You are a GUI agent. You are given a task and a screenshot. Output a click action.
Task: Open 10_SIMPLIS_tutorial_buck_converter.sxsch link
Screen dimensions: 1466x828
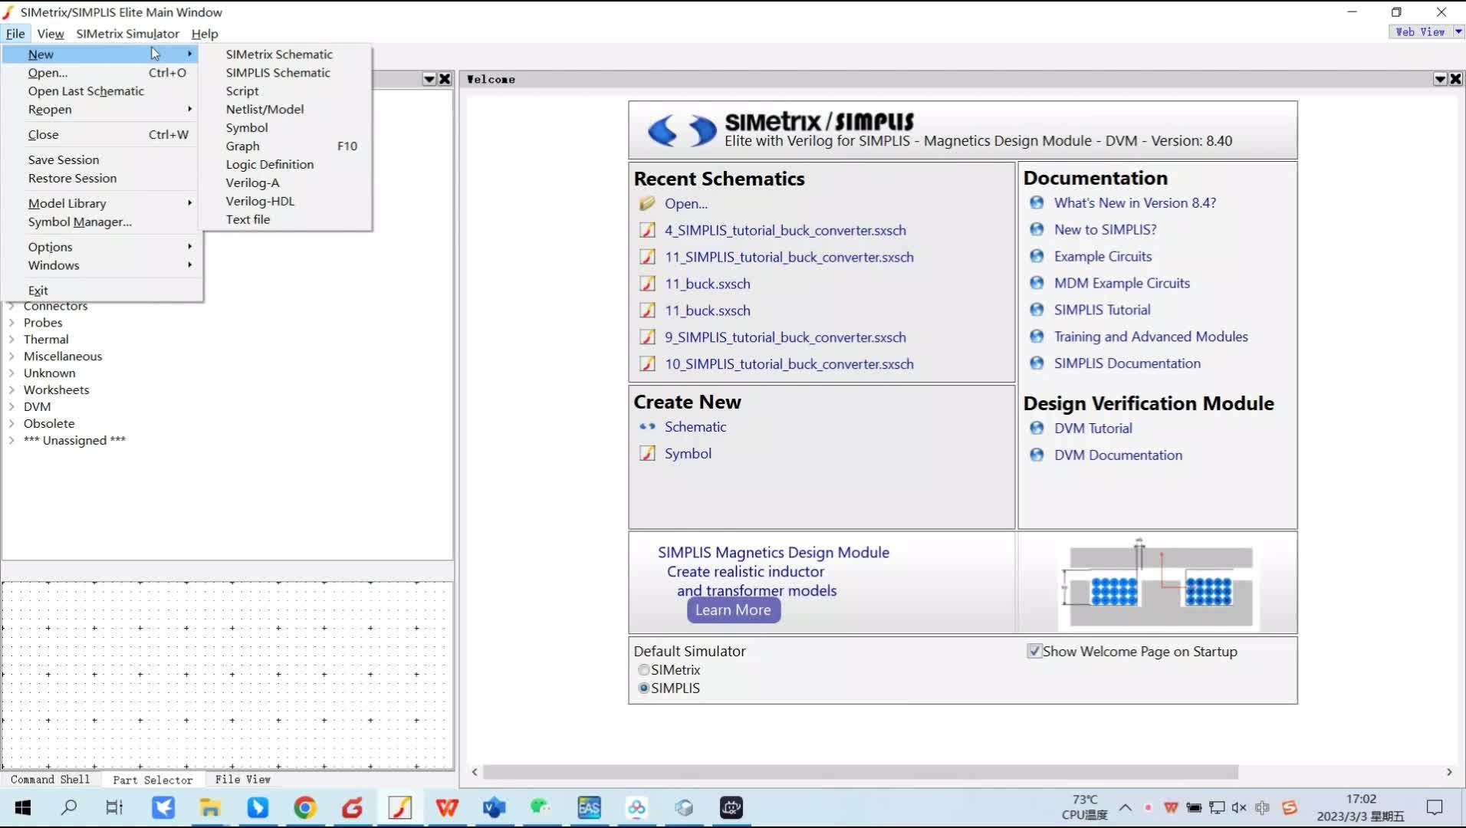(789, 364)
